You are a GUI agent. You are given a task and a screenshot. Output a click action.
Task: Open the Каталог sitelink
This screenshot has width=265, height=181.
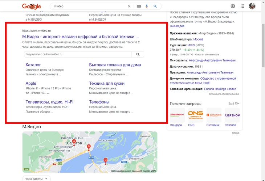33,65
